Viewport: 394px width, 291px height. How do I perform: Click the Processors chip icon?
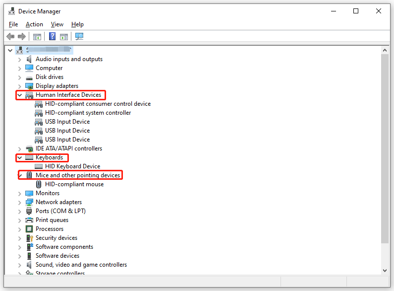coord(29,229)
